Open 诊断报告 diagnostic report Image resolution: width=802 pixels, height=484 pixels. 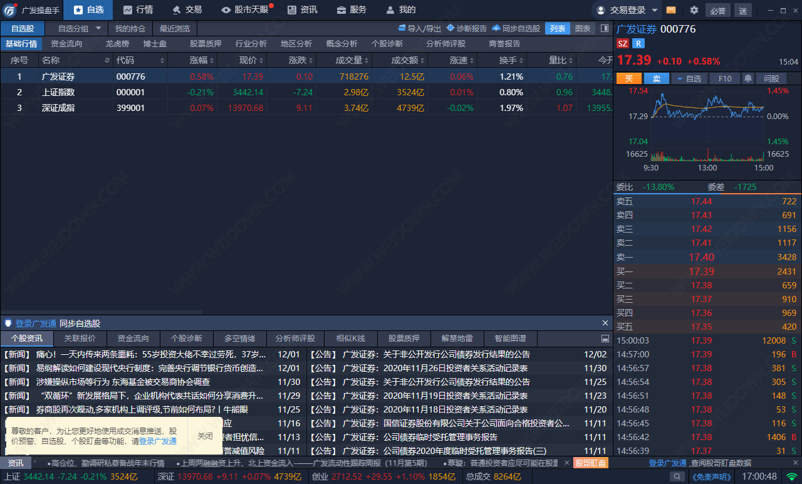466,28
